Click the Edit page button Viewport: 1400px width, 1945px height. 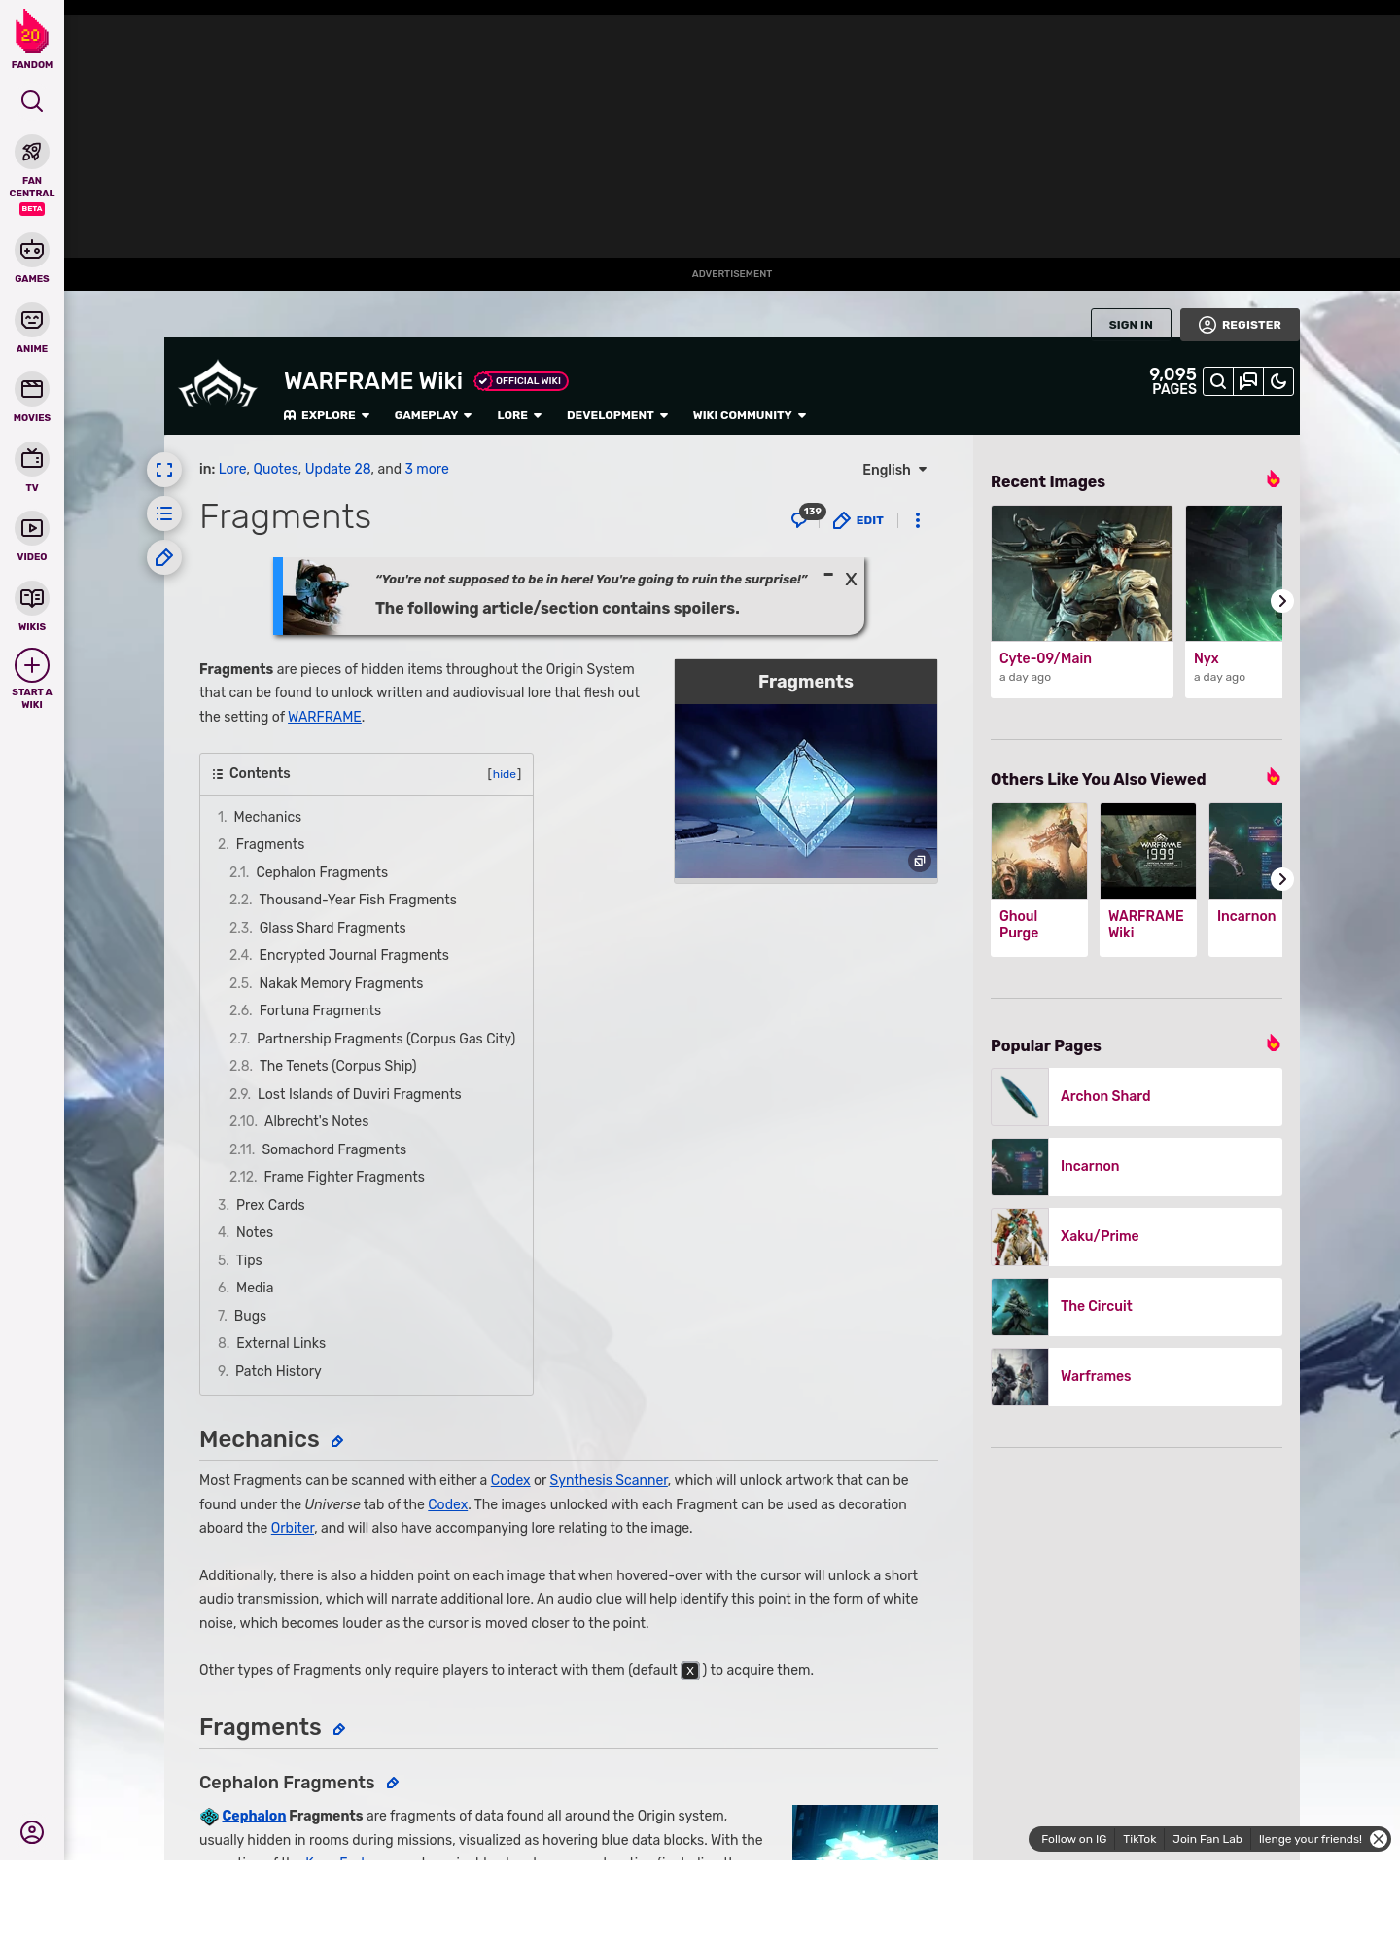(858, 520)
